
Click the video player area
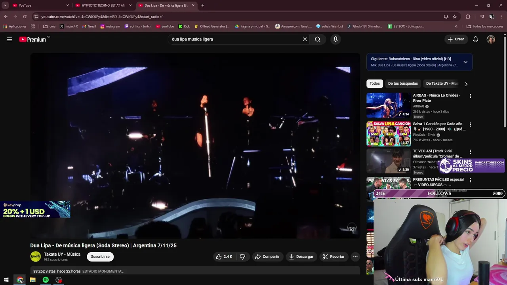pyautogui.click(x=195, y=146)
